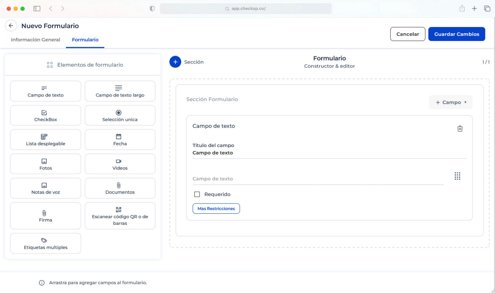Select the Lista desplegable element
Viewport: 495px width, 293px height.
(45, 140)
